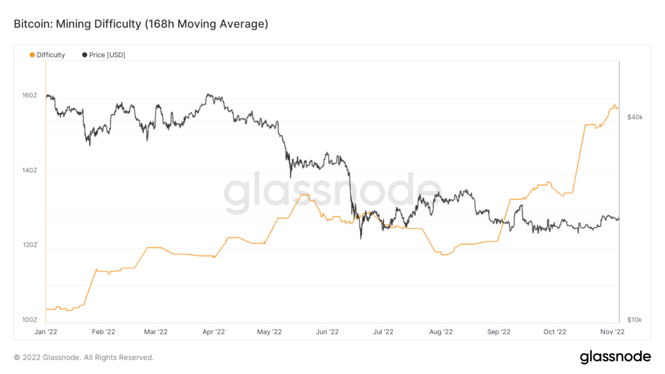Select the Sep '22 x-axis label

499,332
